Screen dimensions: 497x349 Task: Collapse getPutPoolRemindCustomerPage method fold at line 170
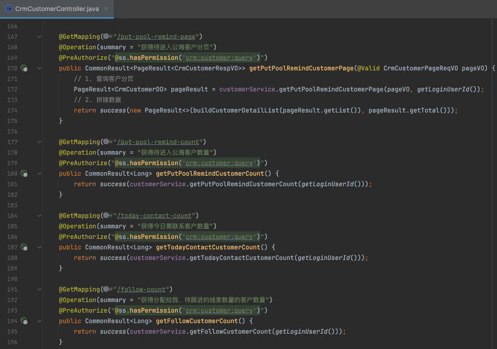[x=40, y=68]
